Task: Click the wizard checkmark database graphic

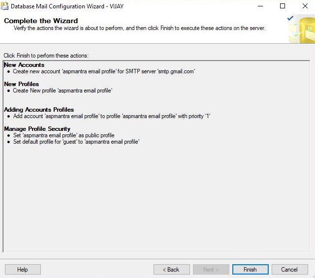Action: click(x=301, y=29)
